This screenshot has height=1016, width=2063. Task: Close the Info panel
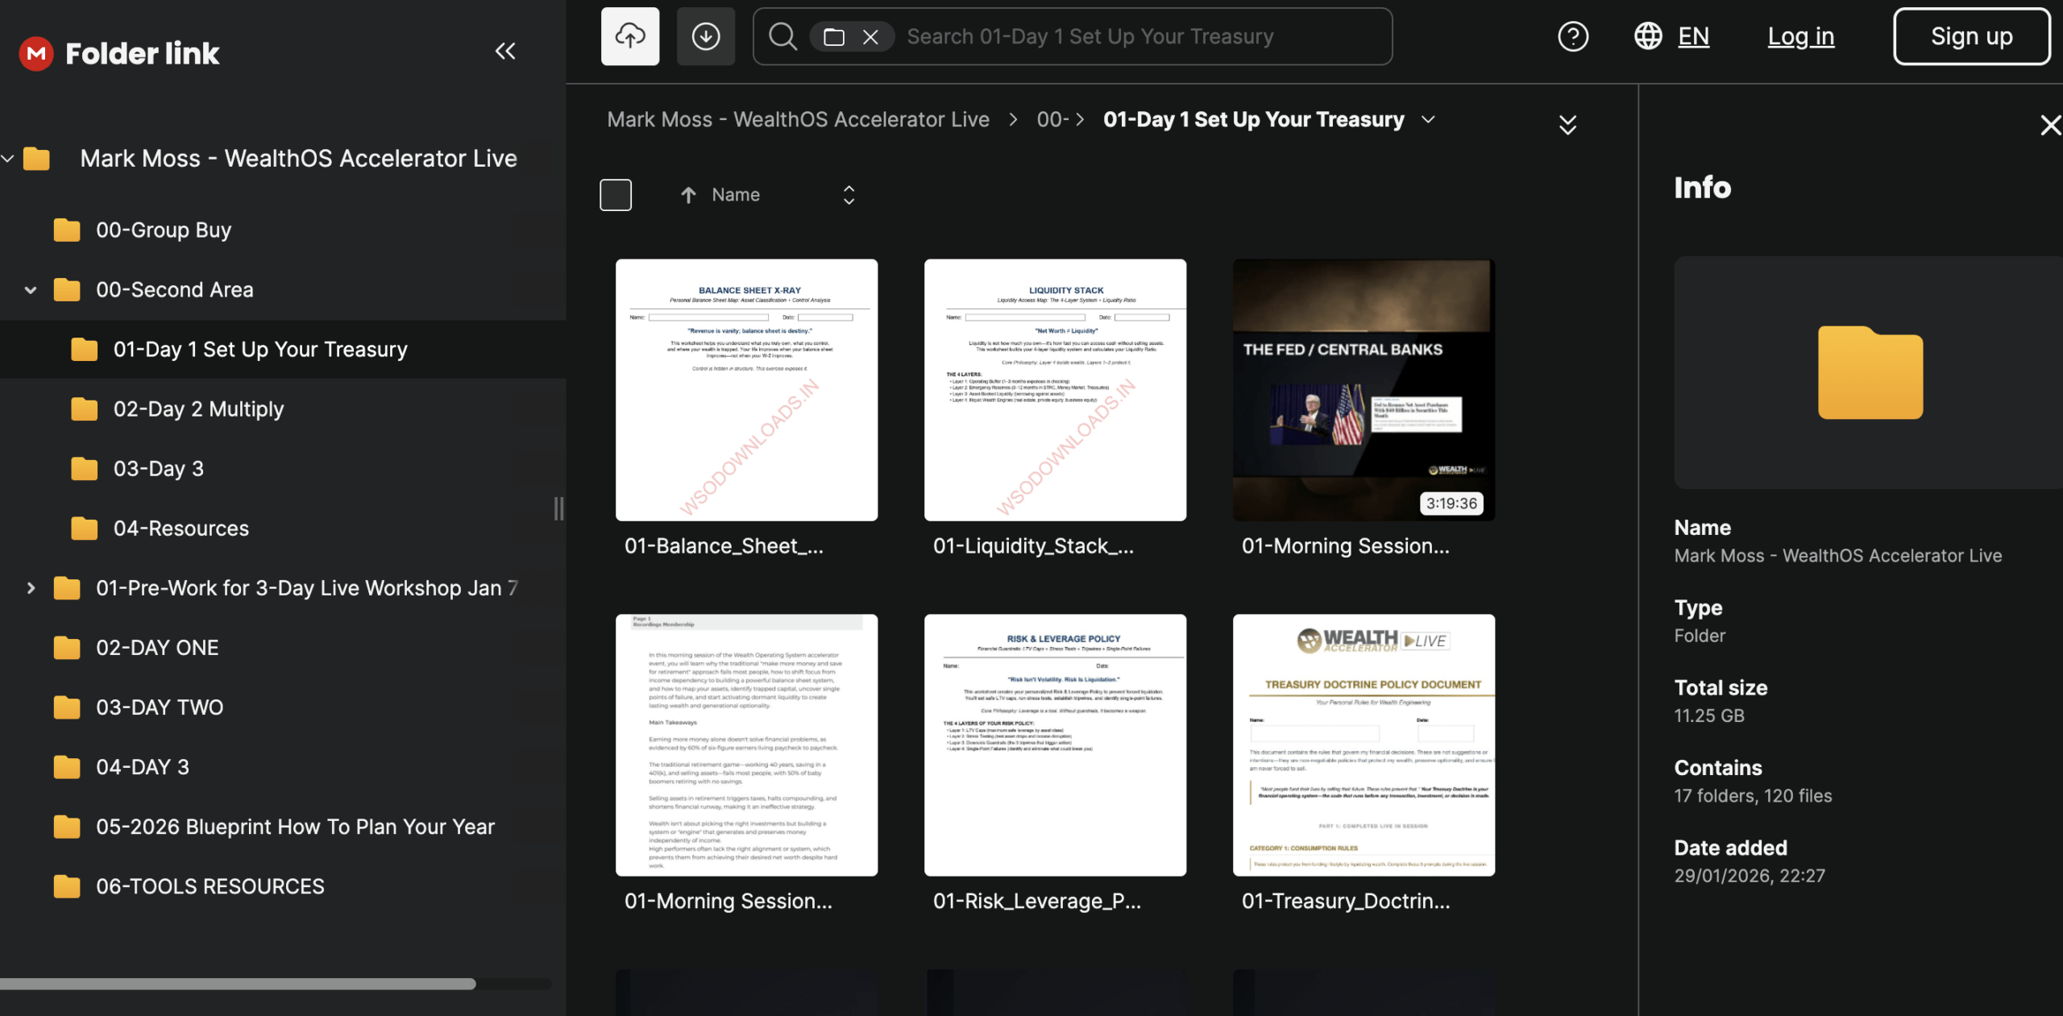2049,125
